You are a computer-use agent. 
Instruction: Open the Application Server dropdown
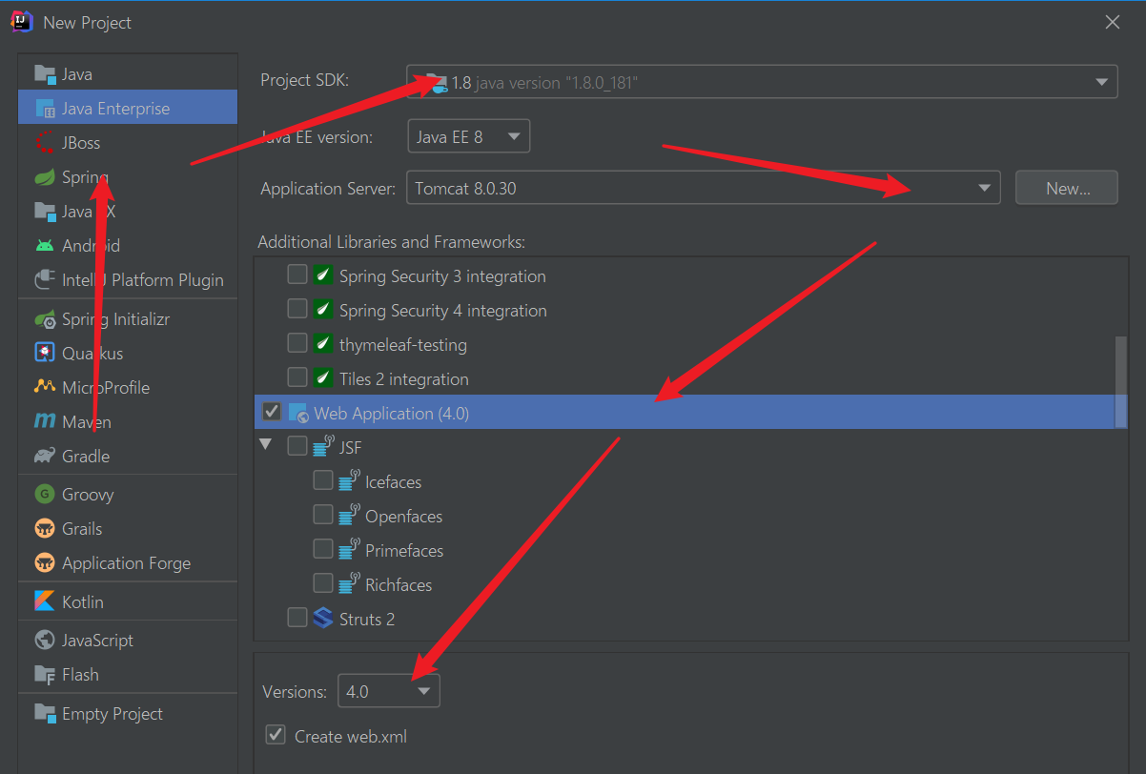coord(704,188)
